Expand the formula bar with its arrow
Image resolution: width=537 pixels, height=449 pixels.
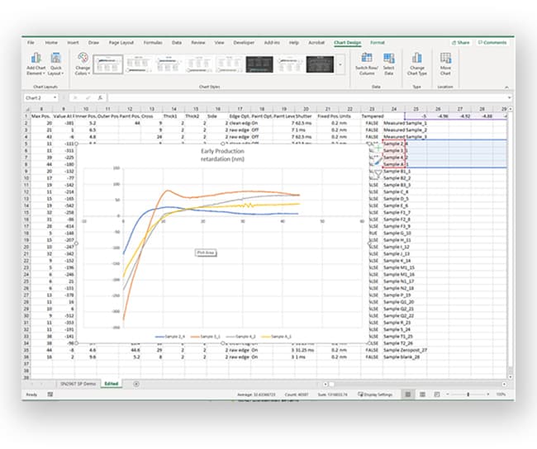pyautogui.click(x=509, y=98)
